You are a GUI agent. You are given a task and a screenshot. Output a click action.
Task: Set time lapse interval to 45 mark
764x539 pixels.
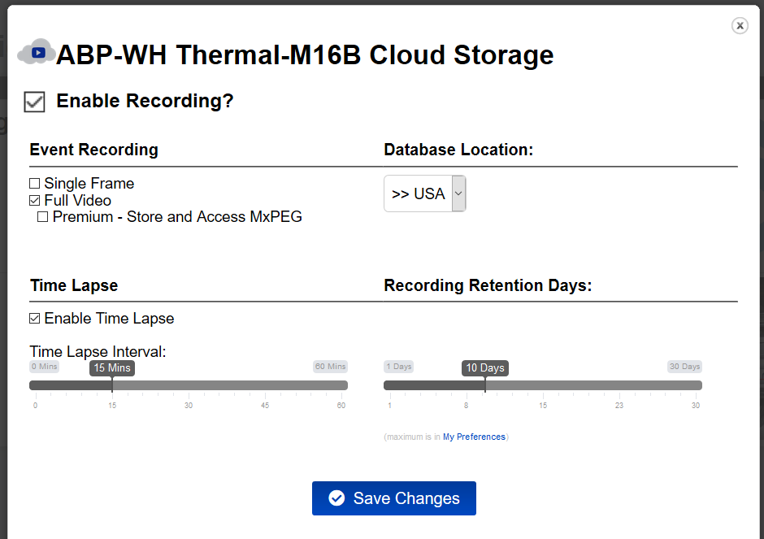265,385
